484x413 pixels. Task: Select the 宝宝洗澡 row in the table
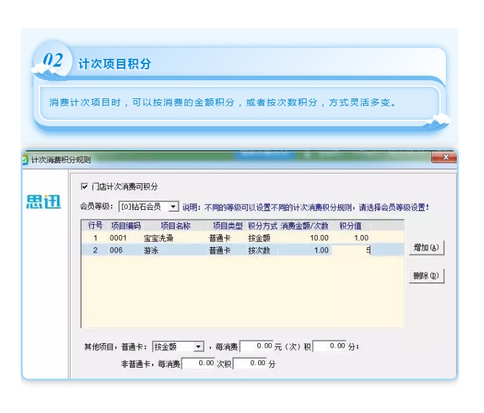[158, 238]
